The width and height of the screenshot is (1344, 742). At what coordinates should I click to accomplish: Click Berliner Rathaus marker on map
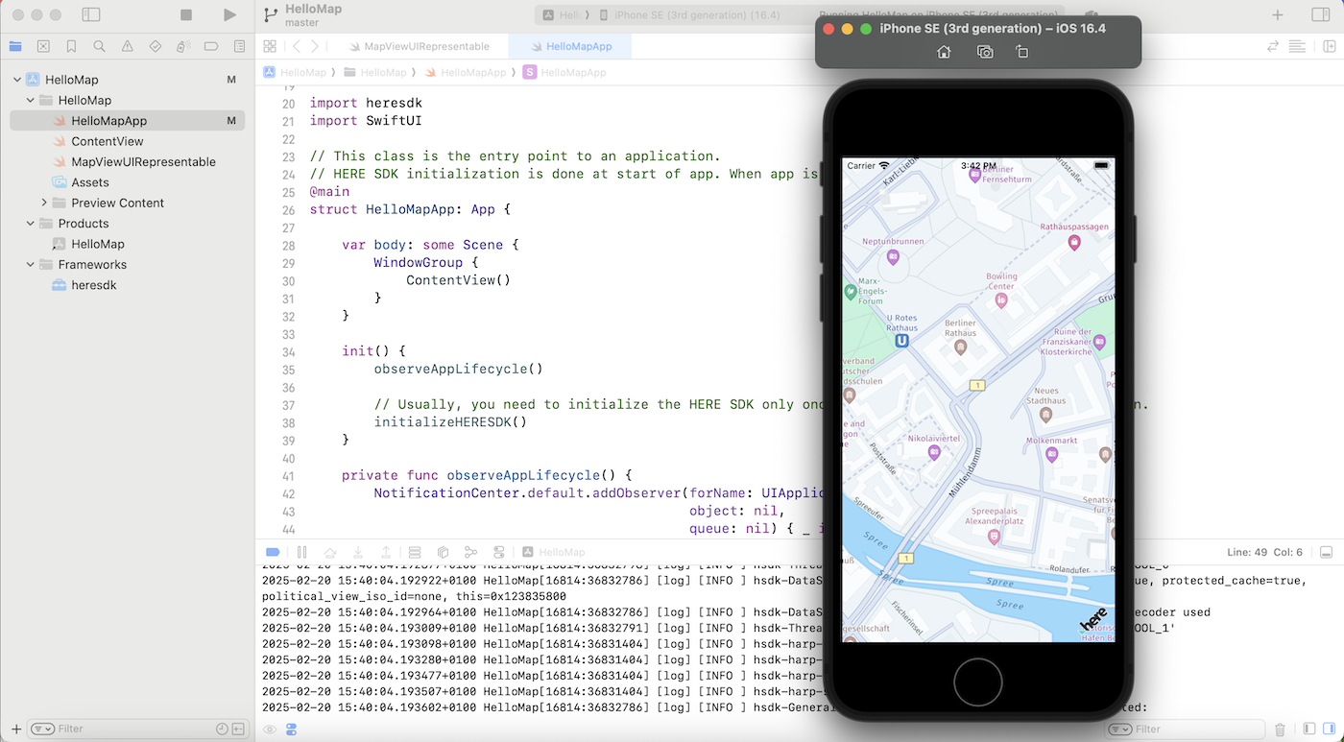(x=960, y=347)
